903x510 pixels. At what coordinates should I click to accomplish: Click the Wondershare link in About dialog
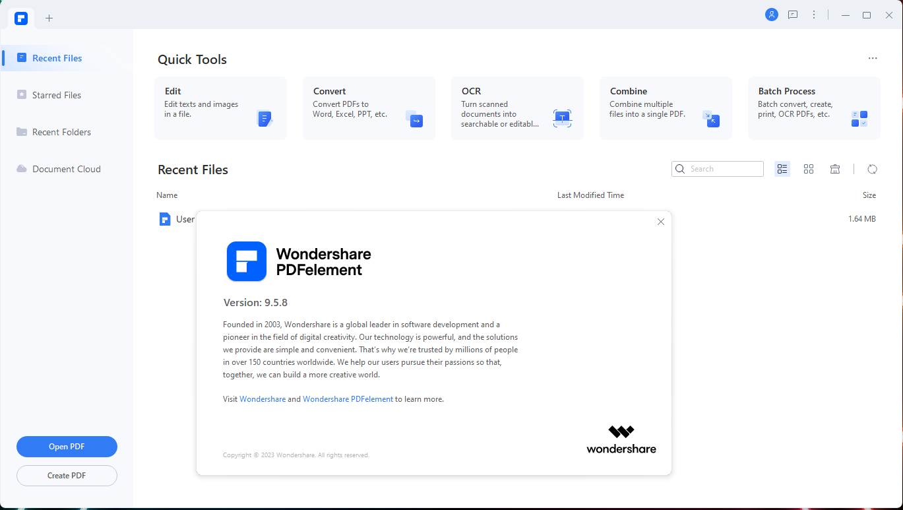click(263, 399)
